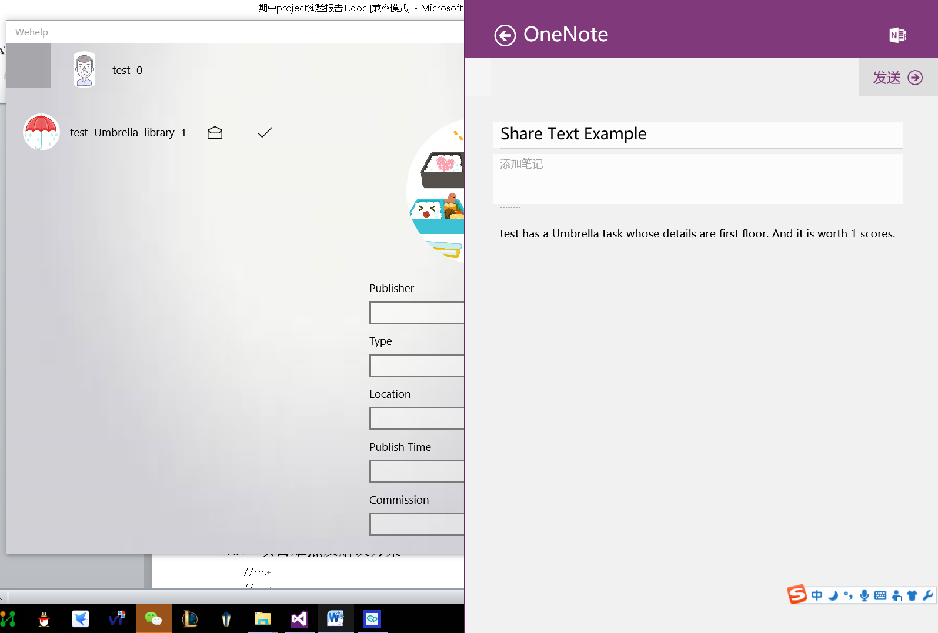Screen dimensions: 938x633
Task: Click the Sogou input method logo
Action: pos(797,595)
